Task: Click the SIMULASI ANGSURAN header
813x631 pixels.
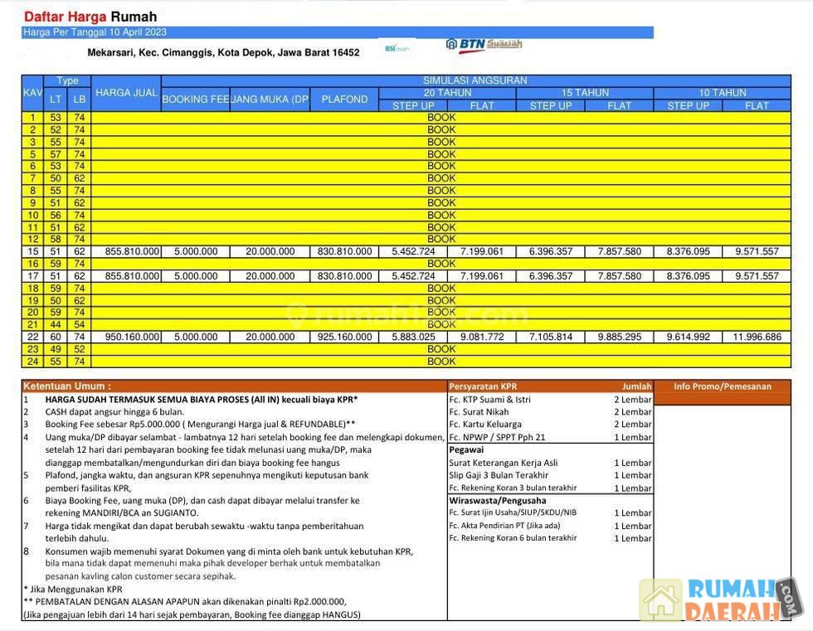Action: [475, 80]
